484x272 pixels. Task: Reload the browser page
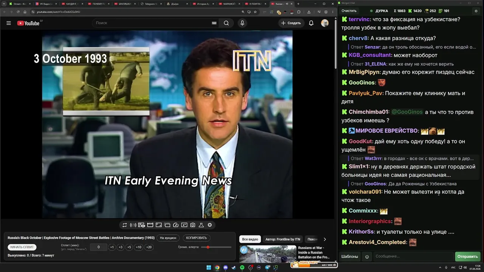coord(18,12)
